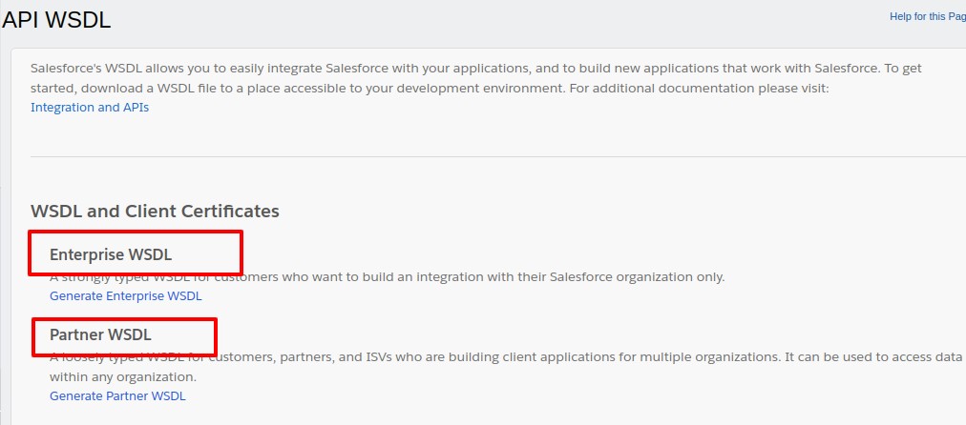The image size is (966, 425).
Task: Click the "loosely typed WSDL" description line
Action: [x=477, y=357]
